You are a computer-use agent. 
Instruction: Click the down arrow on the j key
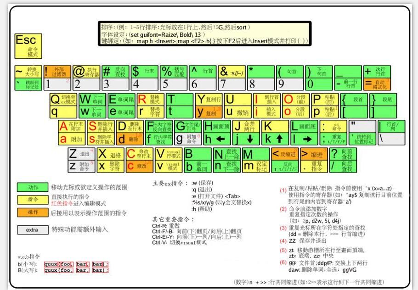250,139
